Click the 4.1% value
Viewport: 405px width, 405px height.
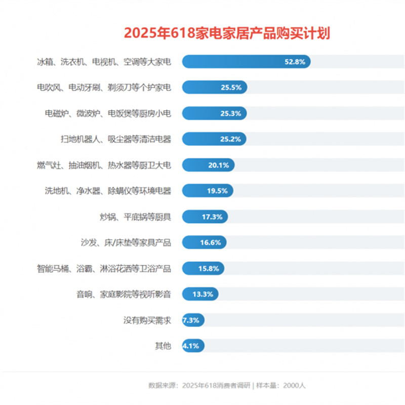pos(191,346)
